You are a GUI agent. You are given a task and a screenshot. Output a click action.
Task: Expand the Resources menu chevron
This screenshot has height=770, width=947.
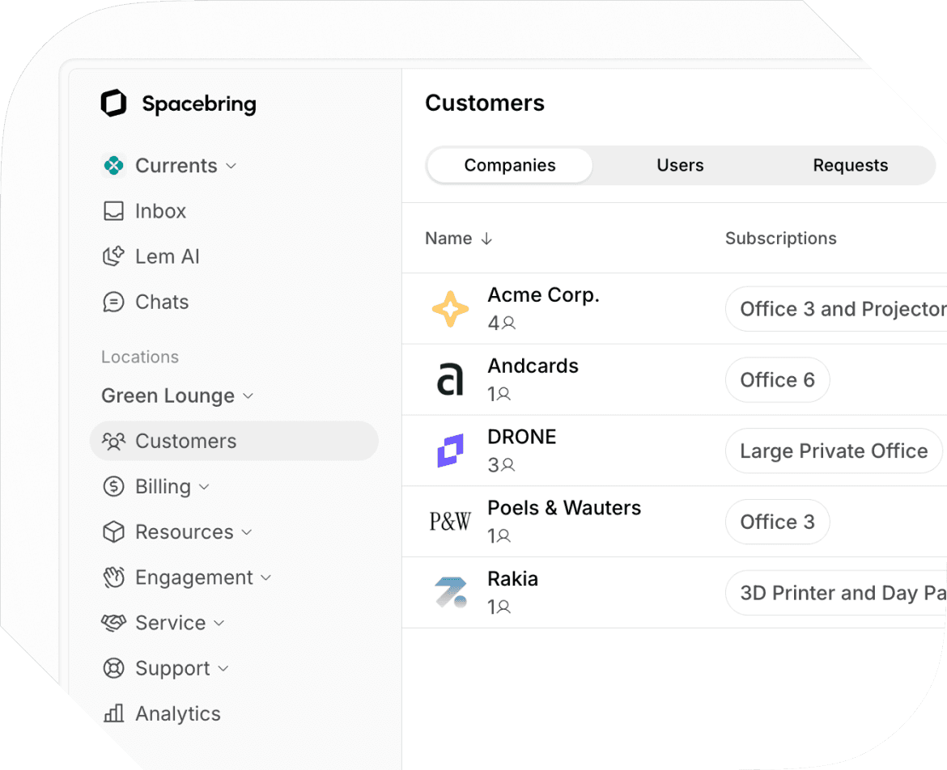point(246,532)
